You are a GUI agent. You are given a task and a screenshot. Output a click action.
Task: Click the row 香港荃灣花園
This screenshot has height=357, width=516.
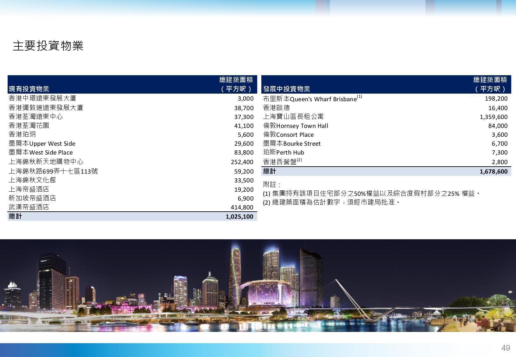click(x=132, y=126)
